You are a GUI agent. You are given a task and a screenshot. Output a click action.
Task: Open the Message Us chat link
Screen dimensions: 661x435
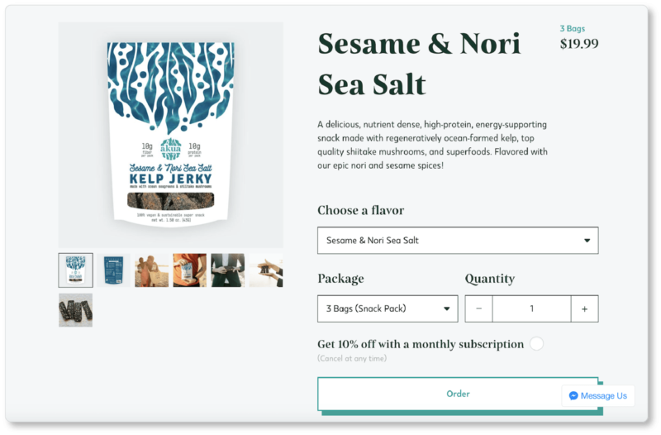[598, 396]
